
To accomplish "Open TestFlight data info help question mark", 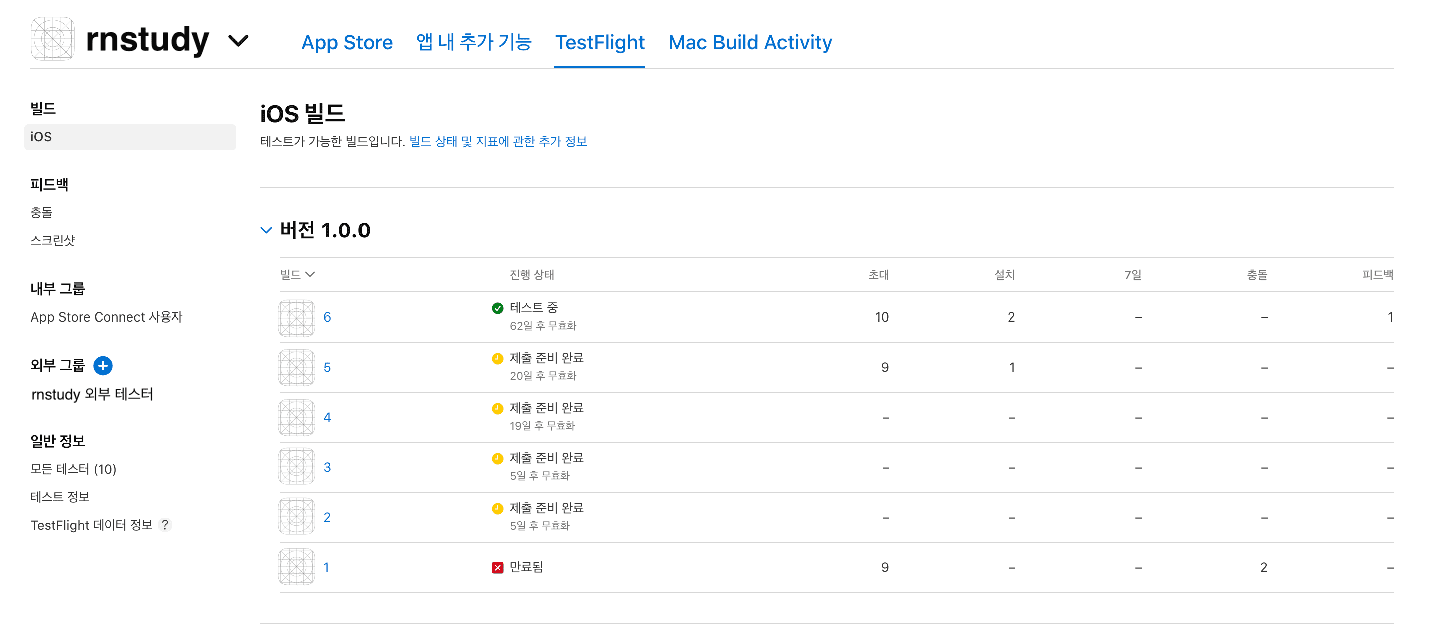I will coord(165,525).
